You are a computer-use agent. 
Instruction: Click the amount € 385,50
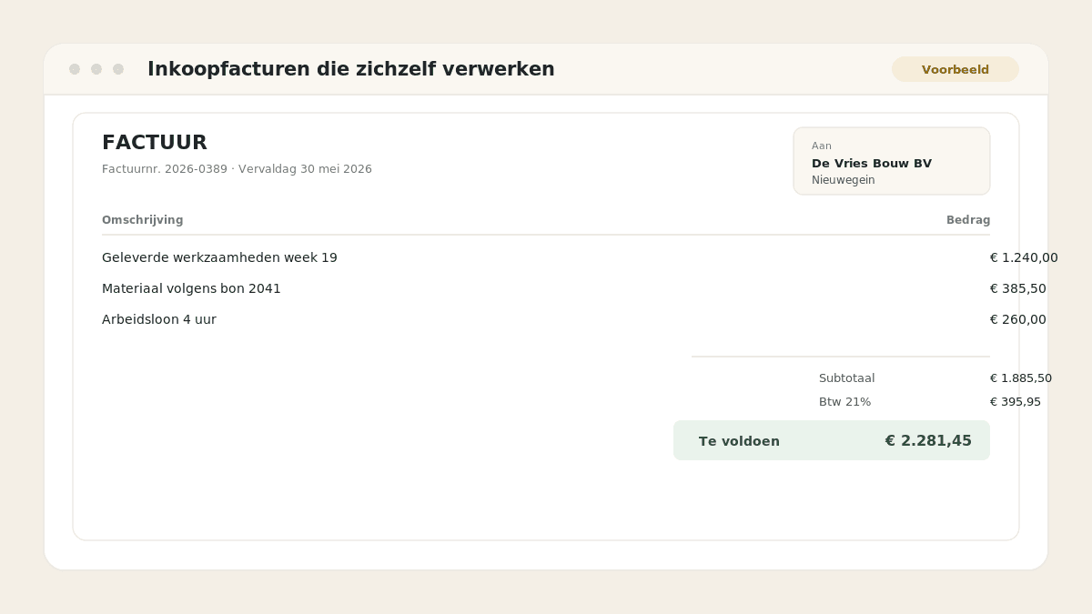coord(1018,288)
